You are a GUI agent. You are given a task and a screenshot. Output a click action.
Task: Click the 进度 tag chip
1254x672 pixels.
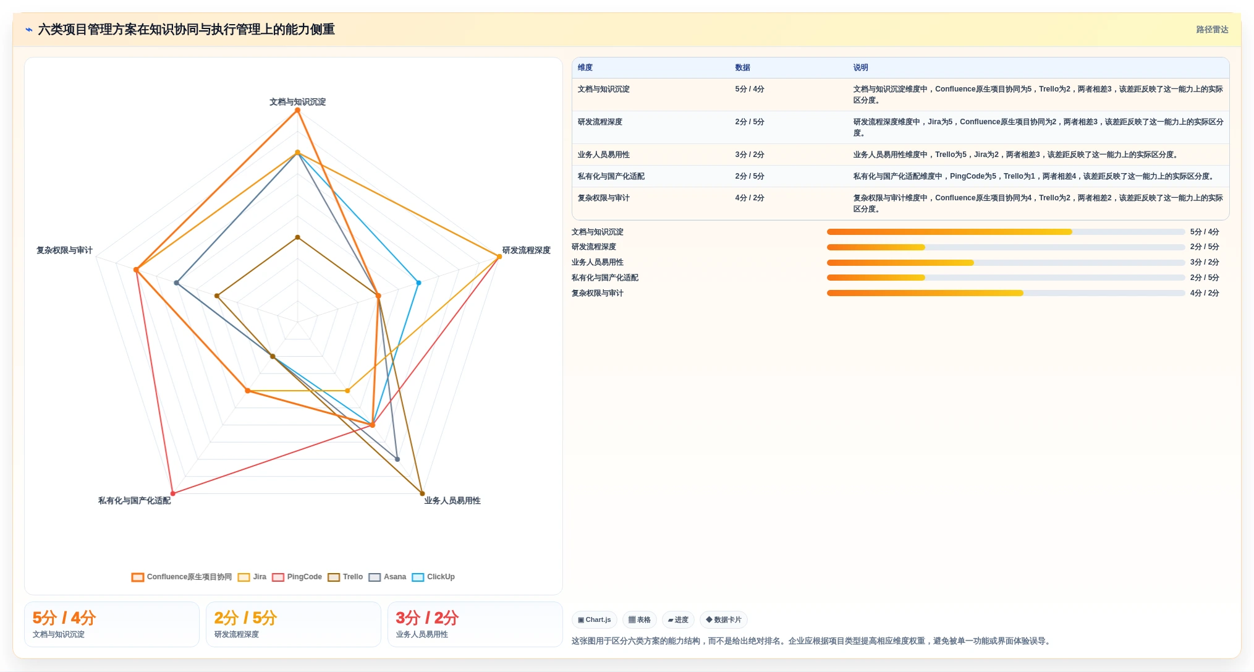678,619
